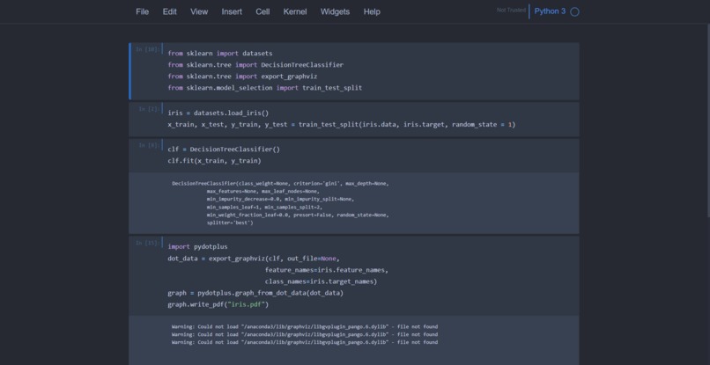Open the Kernel menu

pyautogui.click(x=295, y=11)
